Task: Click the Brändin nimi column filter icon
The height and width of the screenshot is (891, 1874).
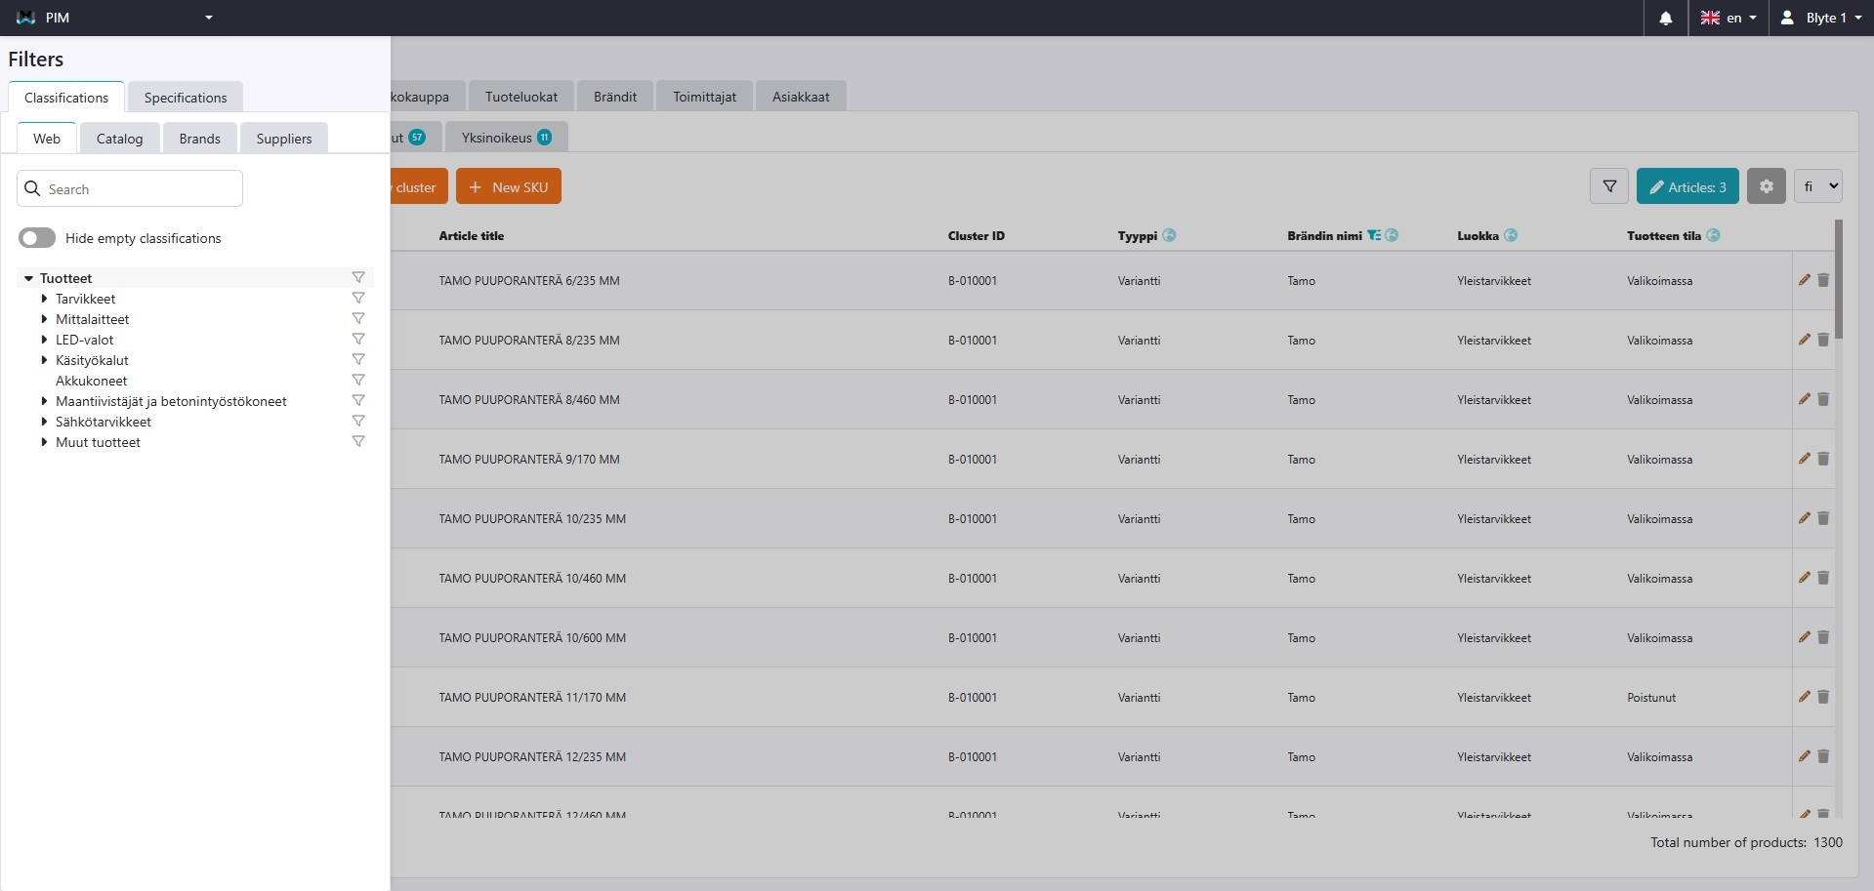Action: (1374, 235)
